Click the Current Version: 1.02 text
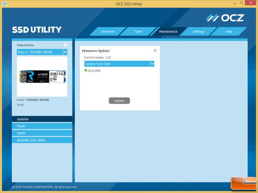 [x=98, y=57]
